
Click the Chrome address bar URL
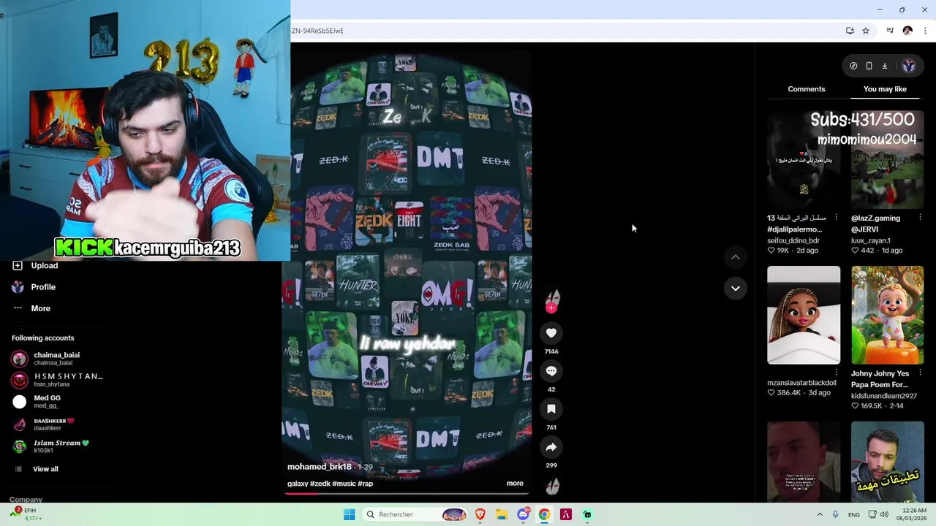point(317,31)
